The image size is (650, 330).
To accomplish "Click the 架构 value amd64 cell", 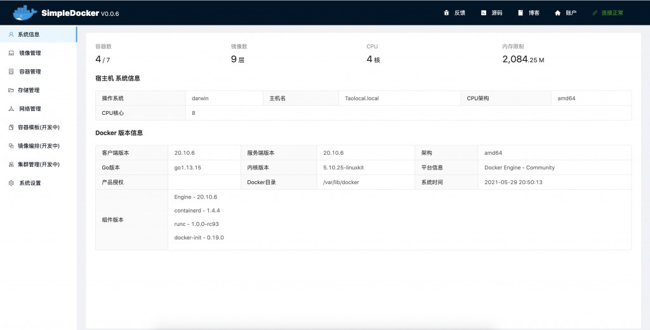I will (555, 153).
